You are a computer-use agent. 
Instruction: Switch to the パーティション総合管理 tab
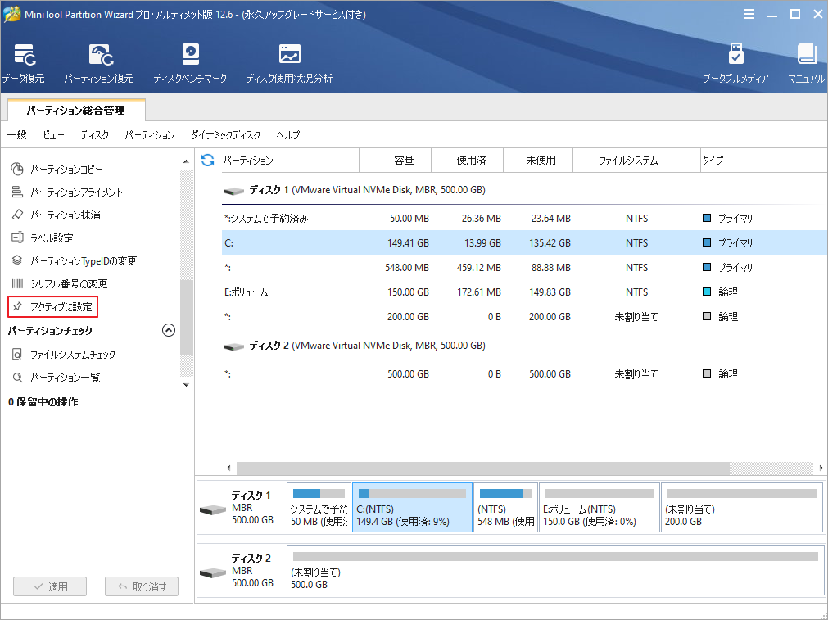[77, 110]
